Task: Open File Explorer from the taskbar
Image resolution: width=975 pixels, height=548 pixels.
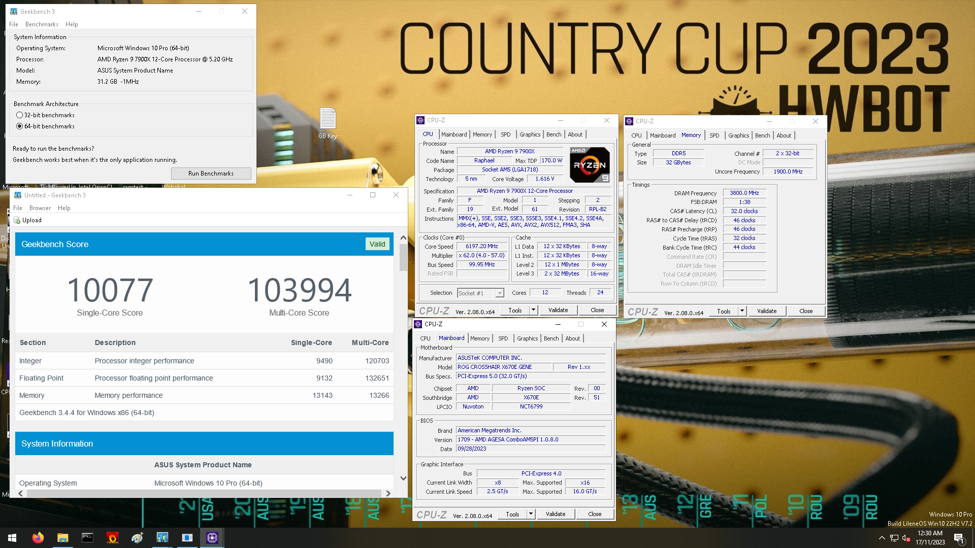Action: (x=62, y=538)
